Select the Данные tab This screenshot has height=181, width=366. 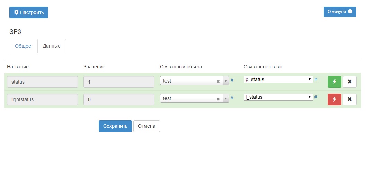[x=52, y=46]
